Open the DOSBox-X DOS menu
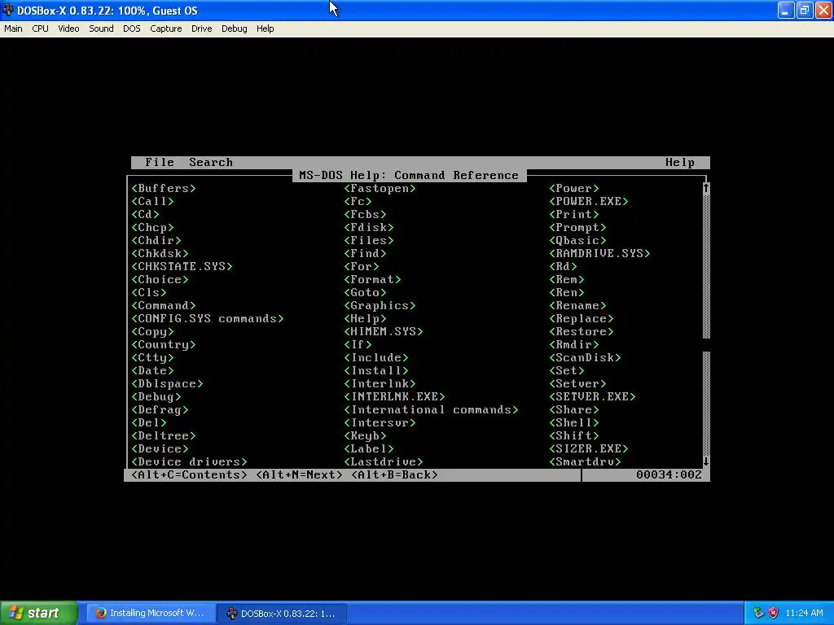Image resolution: width=834 pixels, height=625 pixels. [x=132, y=28]
